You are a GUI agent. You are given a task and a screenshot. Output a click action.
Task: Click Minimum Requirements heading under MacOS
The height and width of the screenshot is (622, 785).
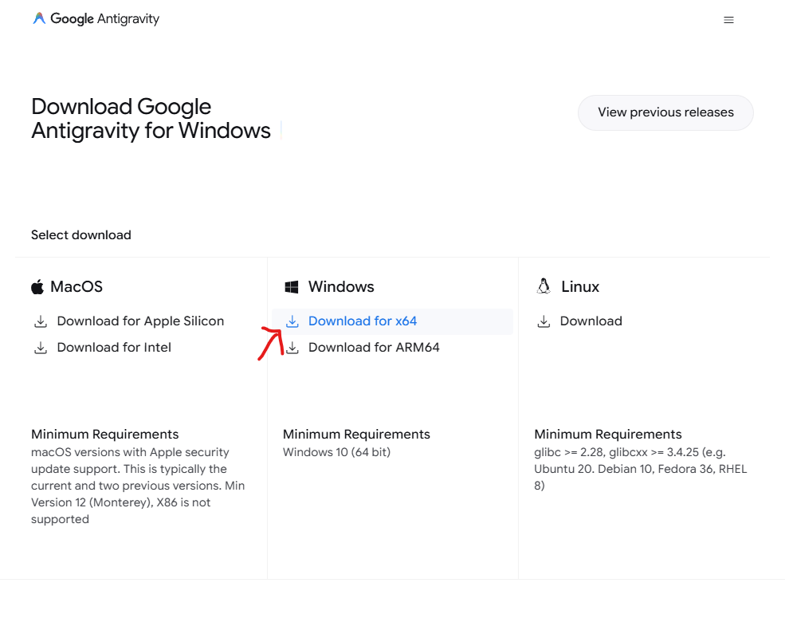tap(104, 434)
